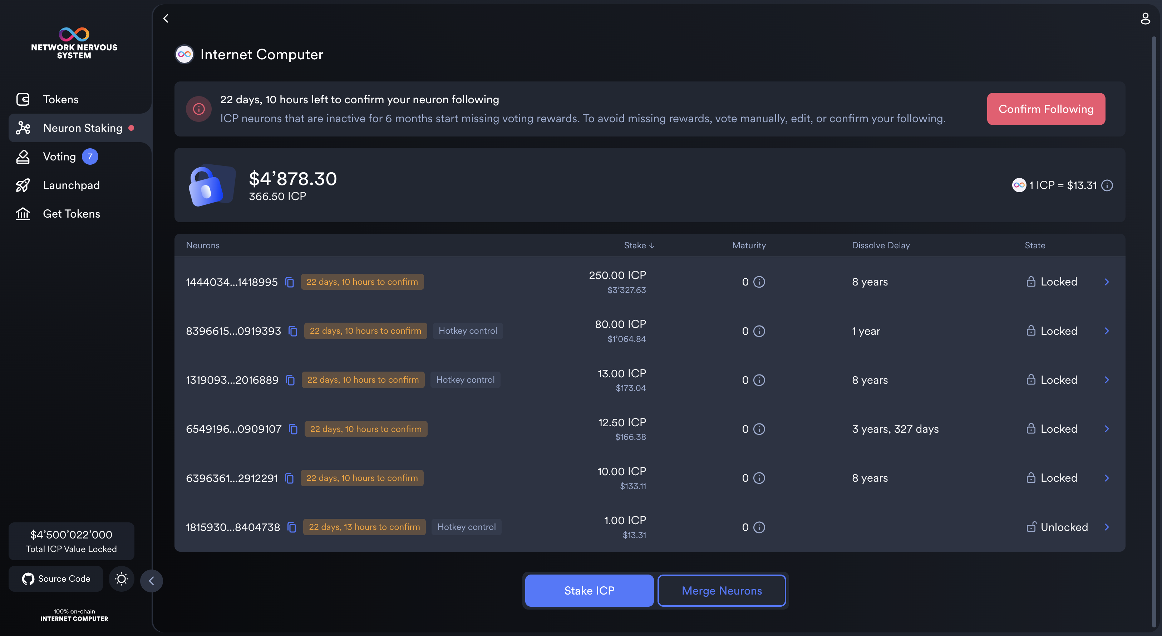The width and height of the screenshot is (1162, 636).
Task: Click the 80.00 ICP stake amount
Action: pyautogui.click(x=620, y=324)
